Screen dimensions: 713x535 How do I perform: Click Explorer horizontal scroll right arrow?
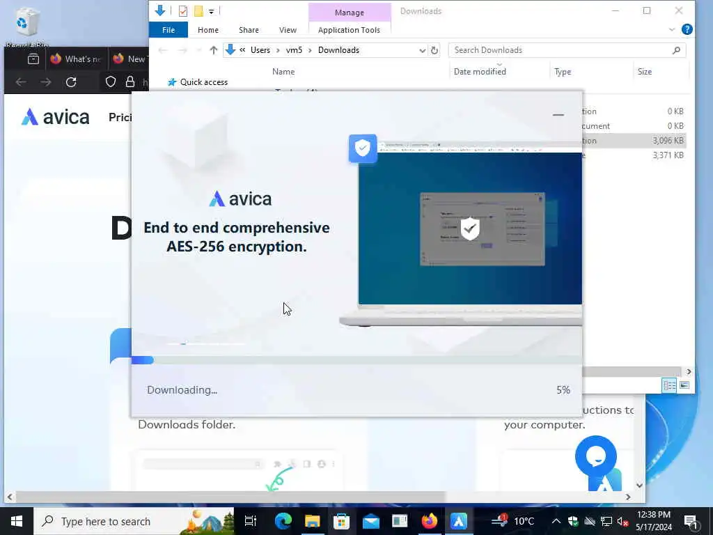pos(689,372)
